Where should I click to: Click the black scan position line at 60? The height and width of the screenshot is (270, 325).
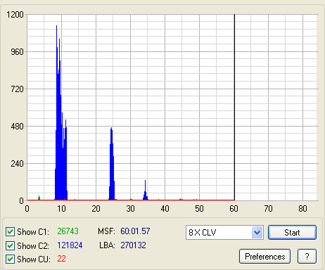click(x=234, y=107)
